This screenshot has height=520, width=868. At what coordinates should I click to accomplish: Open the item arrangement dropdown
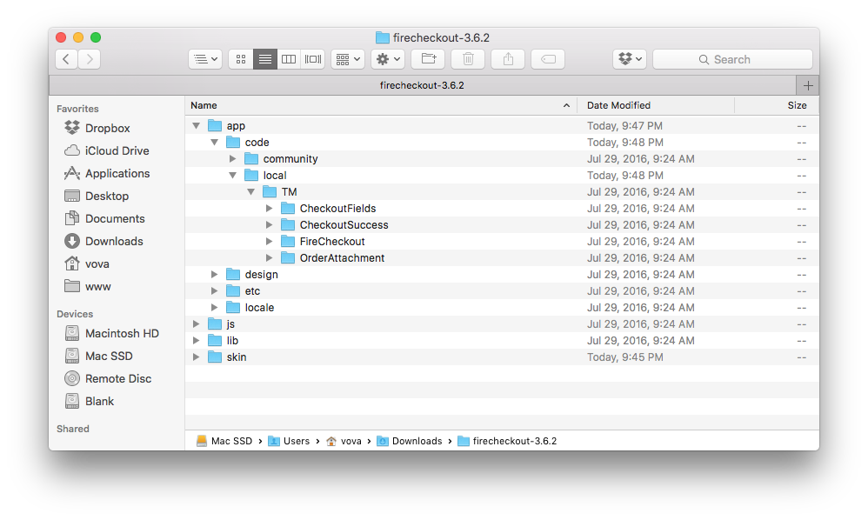point(348,59)
